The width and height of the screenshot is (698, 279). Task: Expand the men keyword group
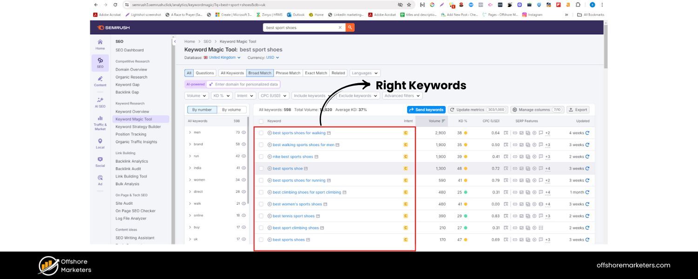pos(189,132)
